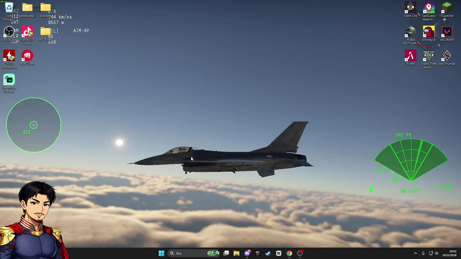
Task: Launch TikTok LIVE Studio shortcut
Action: [x=27, y=35]
